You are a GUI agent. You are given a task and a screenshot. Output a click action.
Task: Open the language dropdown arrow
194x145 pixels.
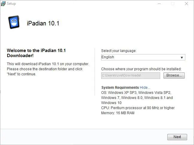click(x=182, y=57)
